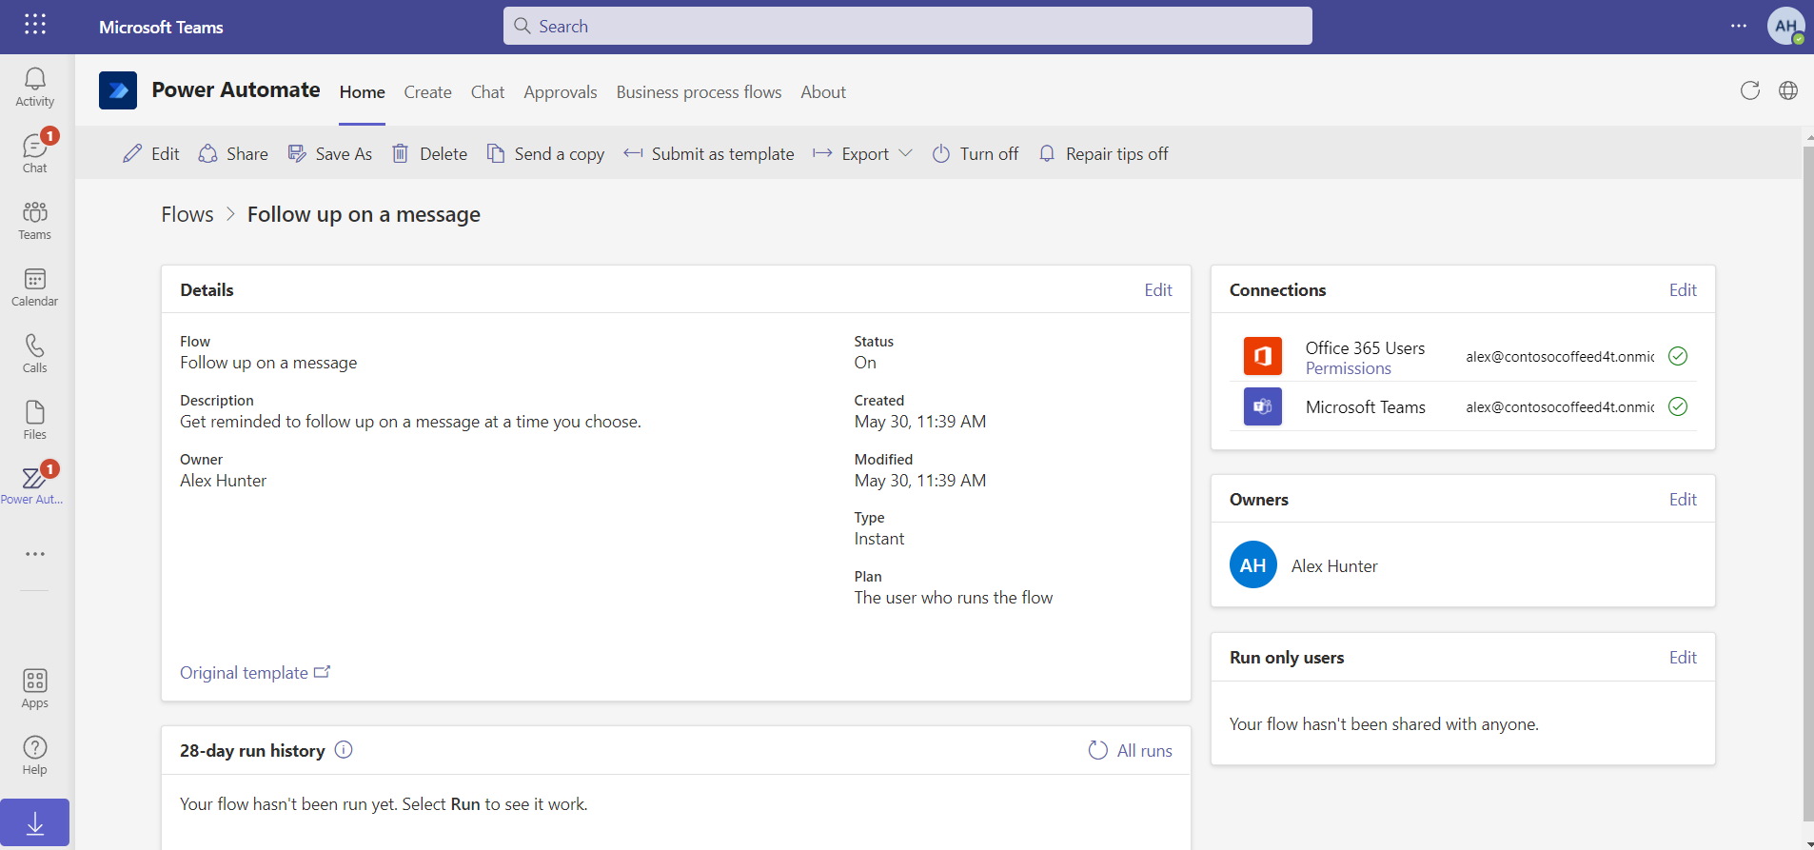Open Help in the sidebar
Viewport: 1814px width, 850px height.
coord(35,755)
